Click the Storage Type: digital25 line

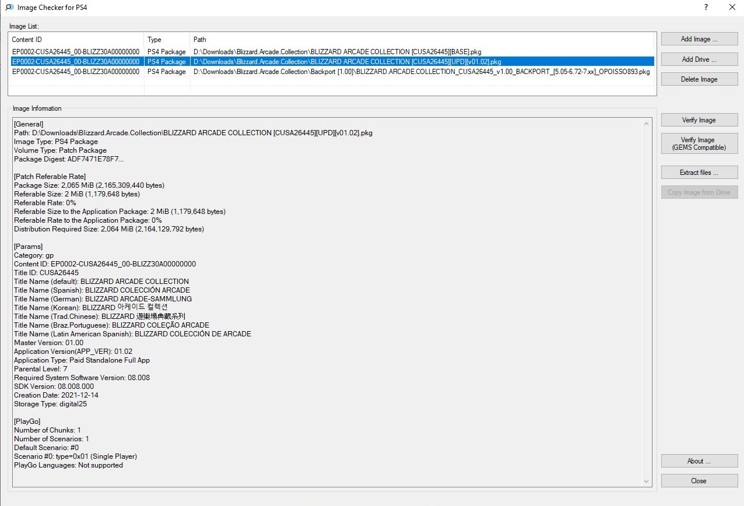point(51,404)
